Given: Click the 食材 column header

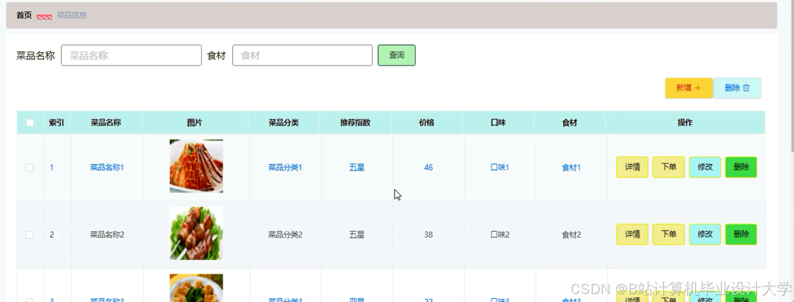Looking at the screenshot, I should coord(570,123).
